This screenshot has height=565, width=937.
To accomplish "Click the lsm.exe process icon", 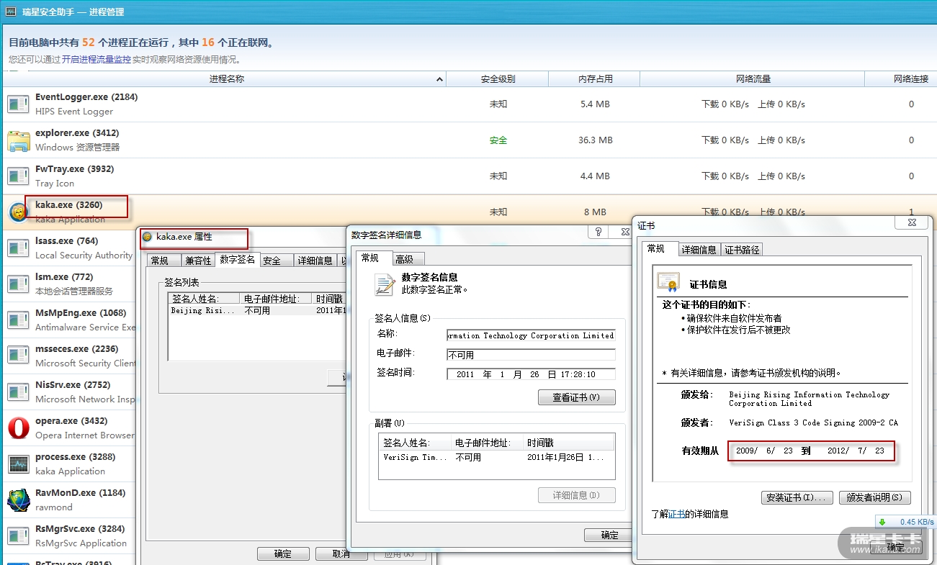I will 18,284.
